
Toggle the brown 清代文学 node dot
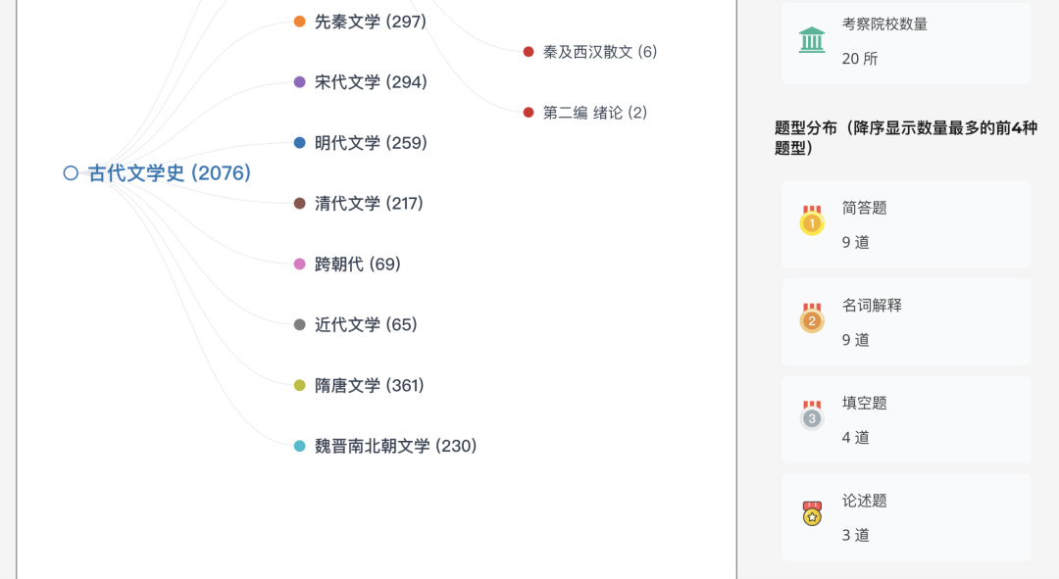(300, 203)
